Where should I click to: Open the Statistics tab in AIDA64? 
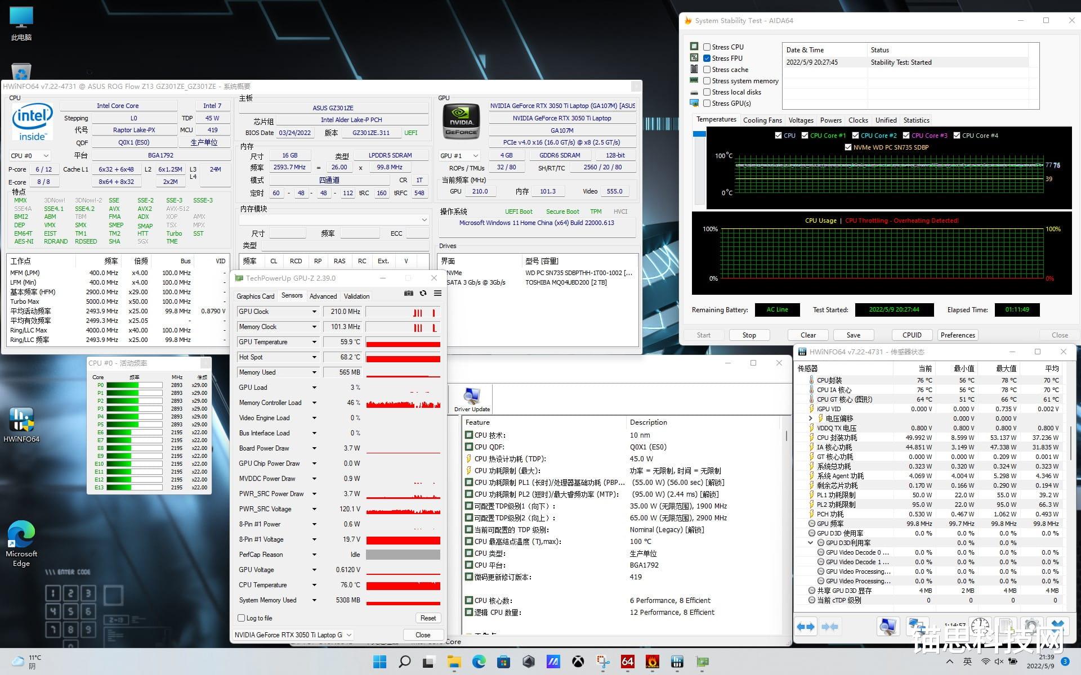click(916, 119)
